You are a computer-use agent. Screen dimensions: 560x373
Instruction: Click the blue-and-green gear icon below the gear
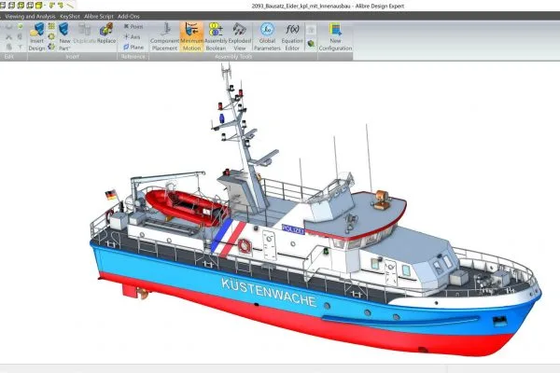(51, 47)
